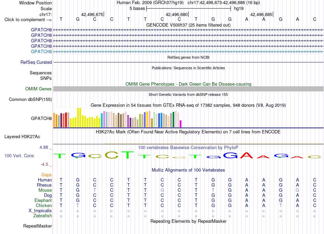324x234 pixels.
Task: Click the 42,496,680 position marker
Action: (177, 14)
